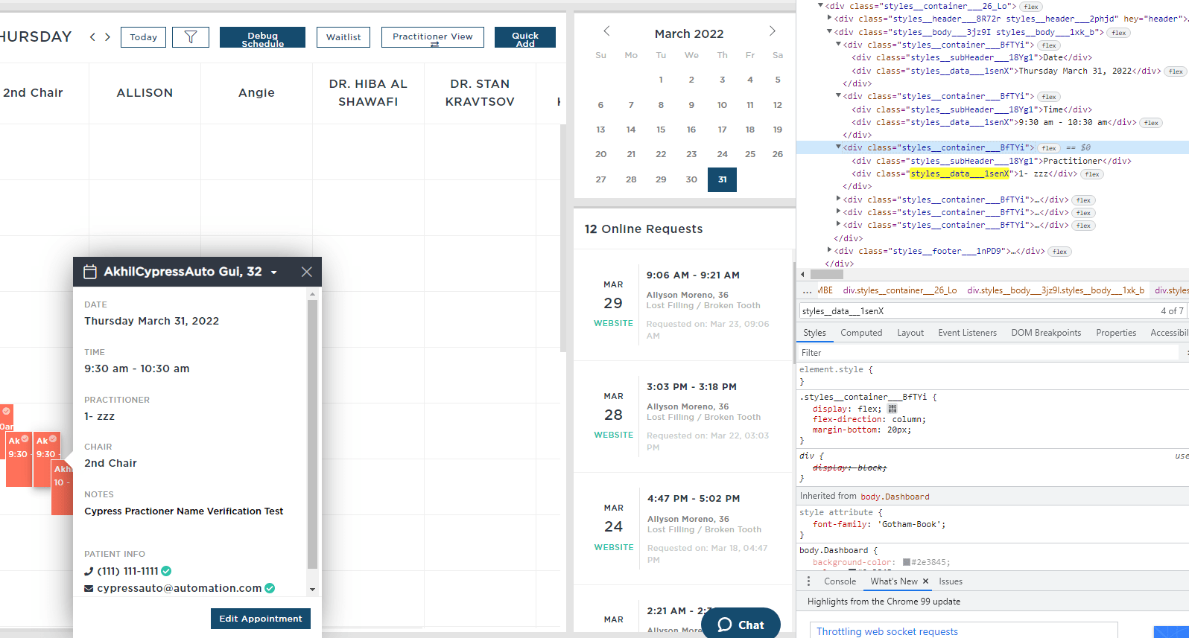1189x638 pixels.
Task: Go to next day arrow in schedule header
Action: [x=107, y=36]
